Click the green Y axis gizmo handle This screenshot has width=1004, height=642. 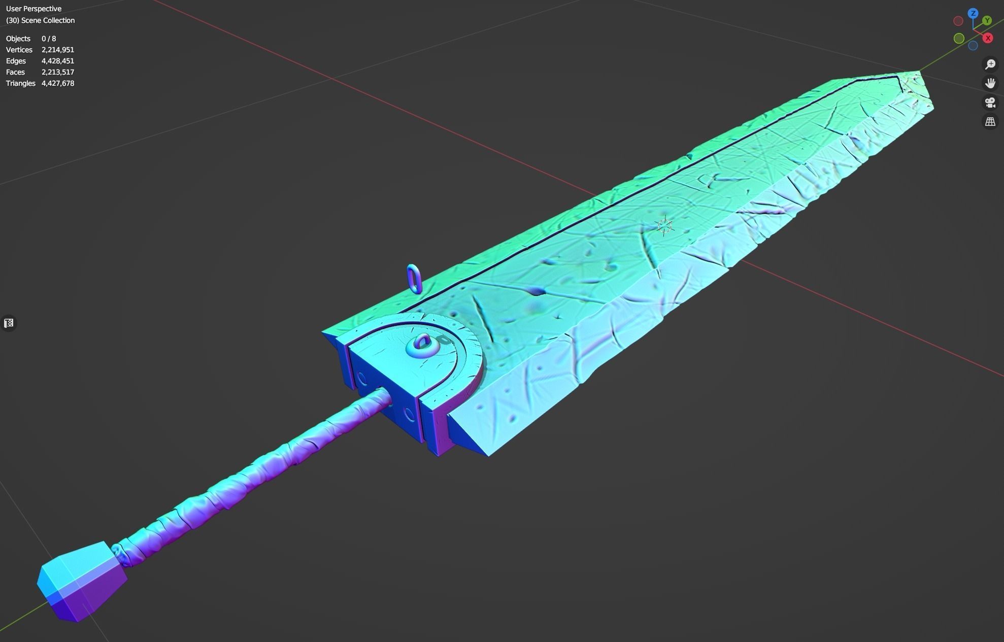click(x=987, y=20)
